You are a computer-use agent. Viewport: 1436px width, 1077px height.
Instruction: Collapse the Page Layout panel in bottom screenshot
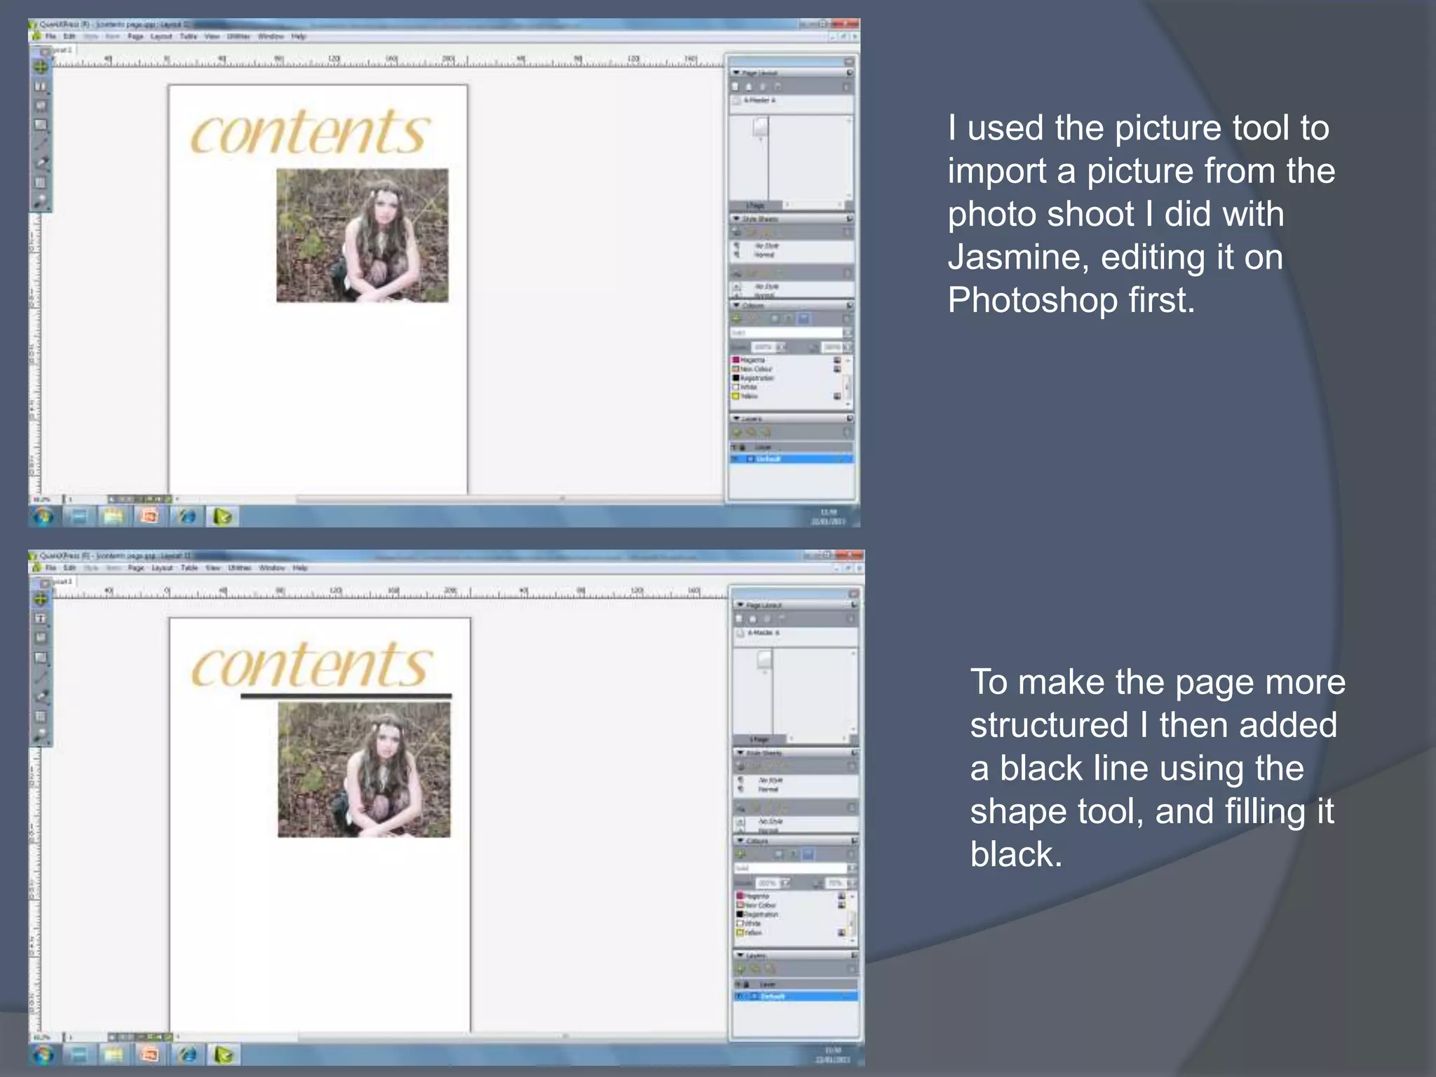point(740,604)
